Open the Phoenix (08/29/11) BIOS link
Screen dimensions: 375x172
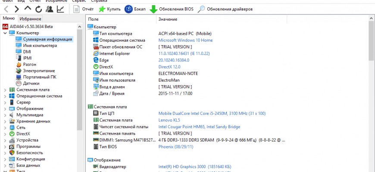(x=176, y=147)
